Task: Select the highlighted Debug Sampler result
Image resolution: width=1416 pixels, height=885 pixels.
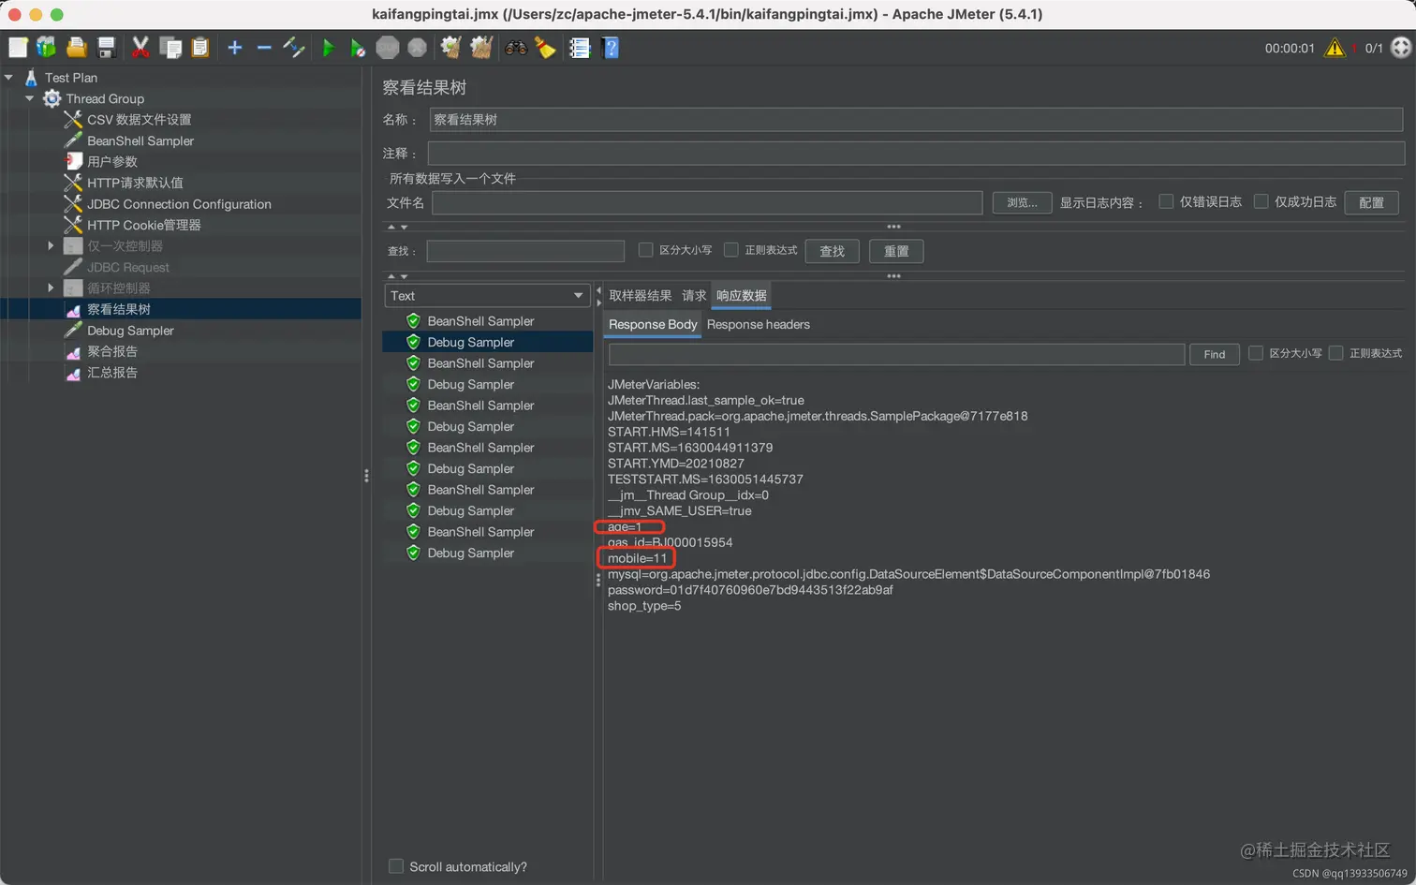Action: [487, 343]
